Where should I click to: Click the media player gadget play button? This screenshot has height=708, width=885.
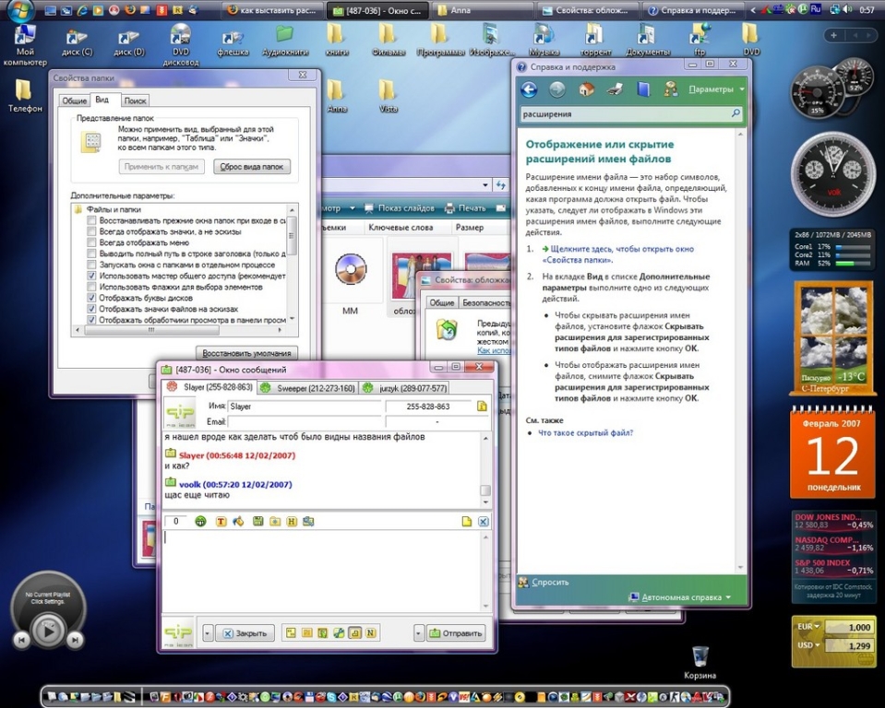pos(48,631)
